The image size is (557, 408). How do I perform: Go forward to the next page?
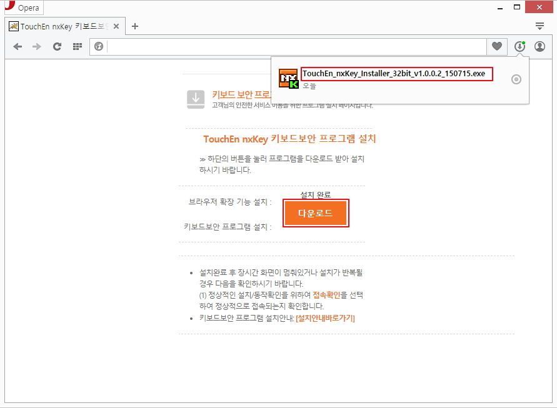click(x=37, y=46)
